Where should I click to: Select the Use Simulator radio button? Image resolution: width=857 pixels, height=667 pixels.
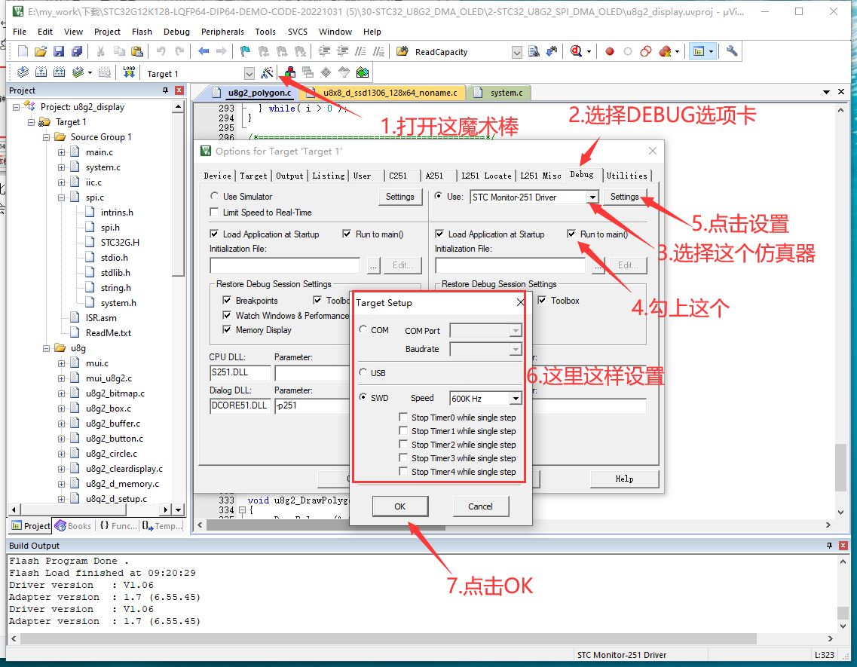pos(214,197)
